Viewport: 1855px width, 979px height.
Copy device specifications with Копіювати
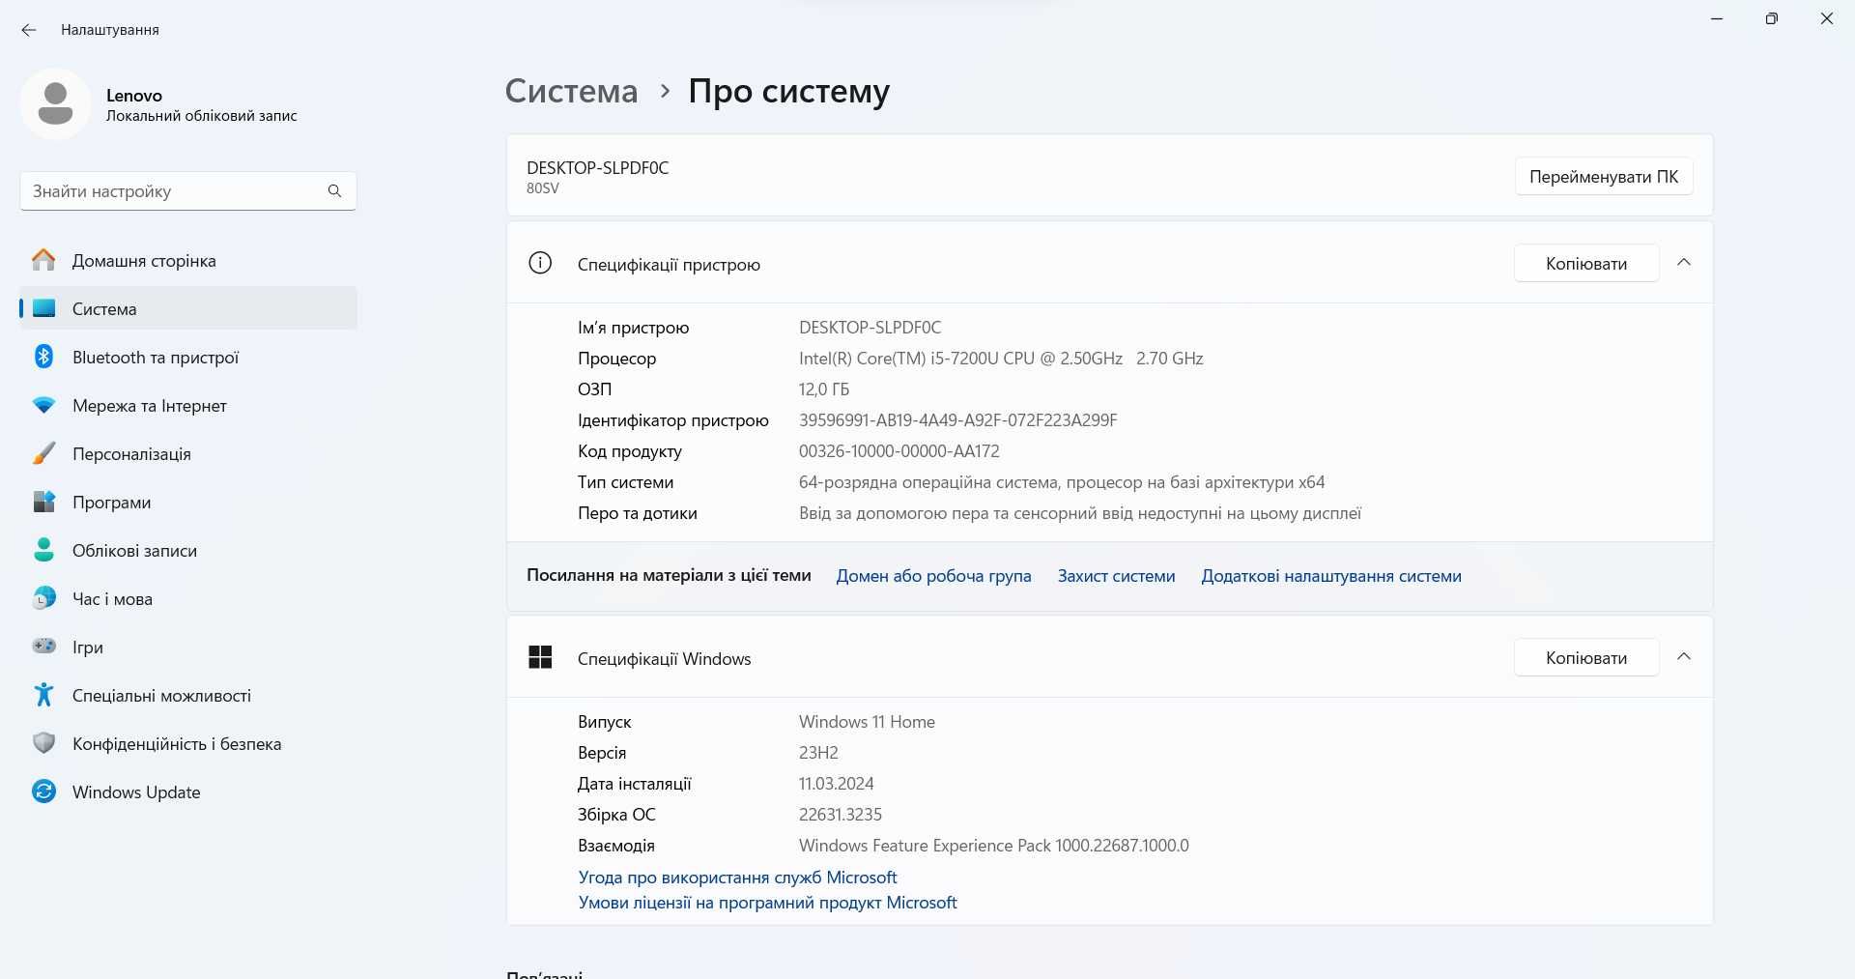[x=1586, y=263]
